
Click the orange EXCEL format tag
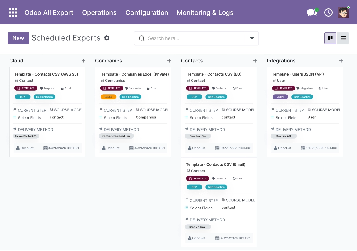point(109,97)
